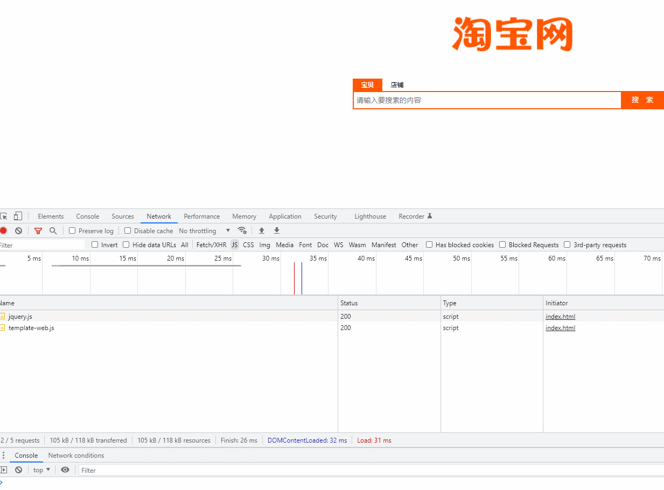Open the Memory tab
The height and width of the screenshot is (490, 664).
coord(244,216)
